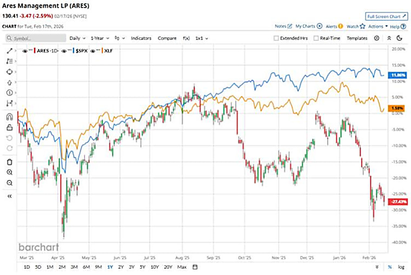Screen dimensions: 411x275
Task: Expand trend line tool options arrow
Action: coord(16,51)
